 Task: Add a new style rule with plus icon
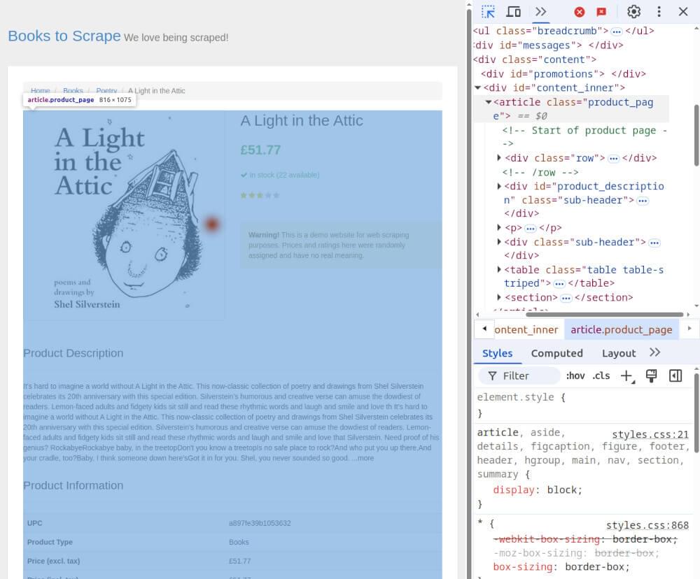[x=626, y=376]
